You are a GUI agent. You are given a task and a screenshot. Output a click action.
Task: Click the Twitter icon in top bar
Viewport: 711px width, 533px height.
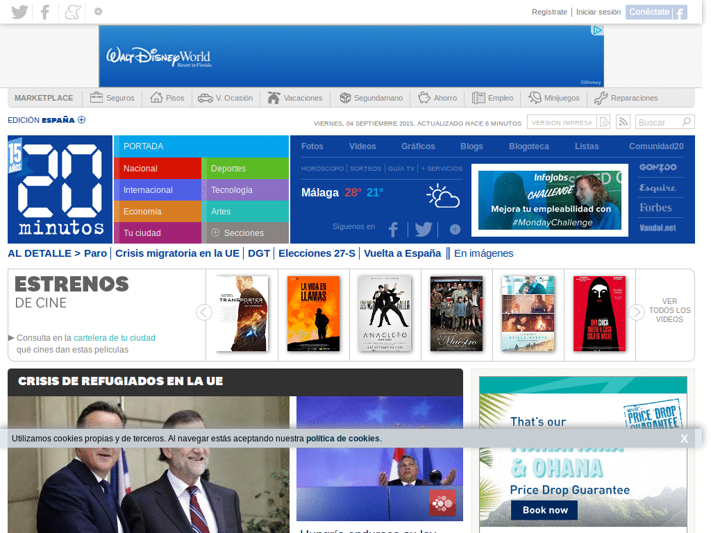[x=19, y=12]
